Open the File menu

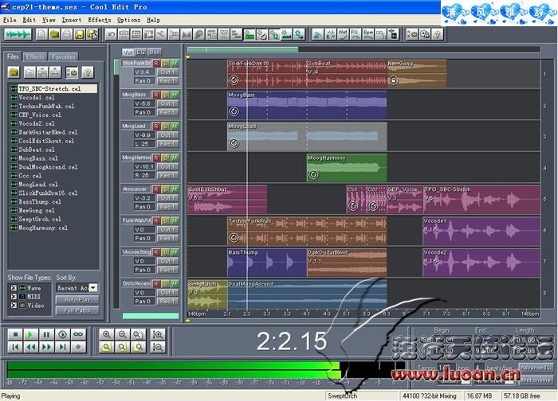click(10, 20)
